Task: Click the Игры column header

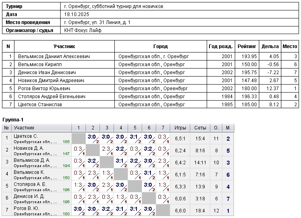Action: [x=180, y=128]
